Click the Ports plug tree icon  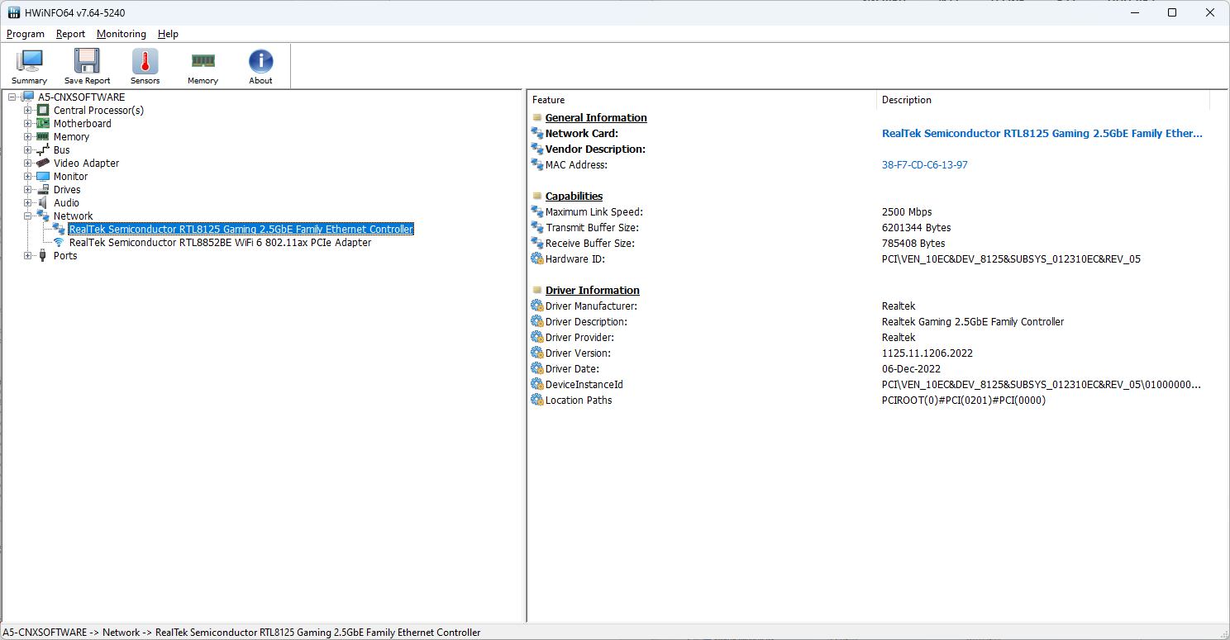coord(43,255)
